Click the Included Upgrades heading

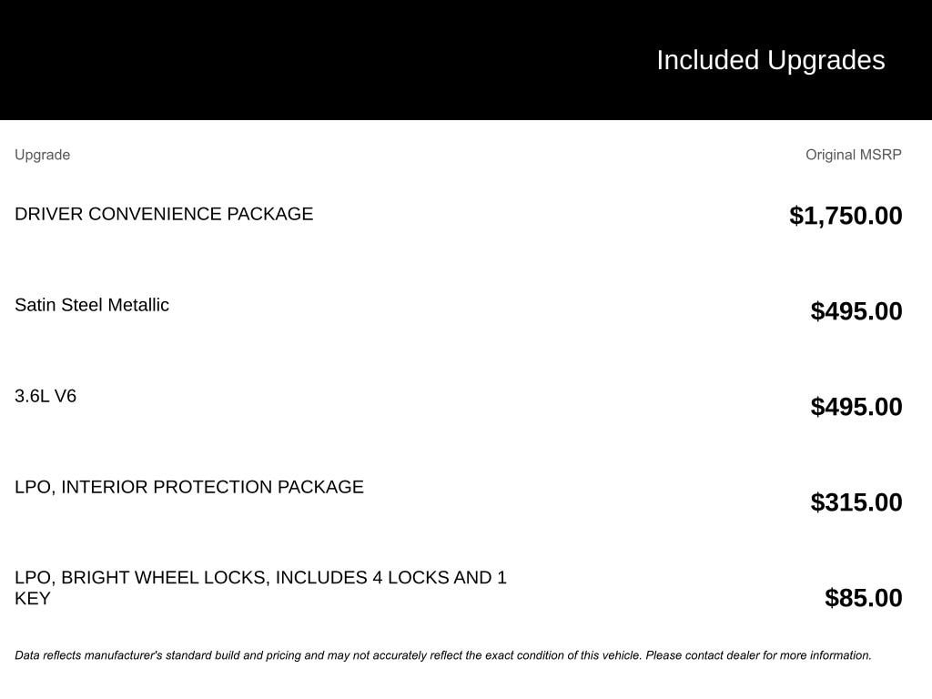coord(770,60)
